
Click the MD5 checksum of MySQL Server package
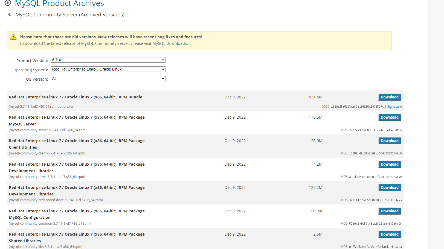(x=375, y=130)
